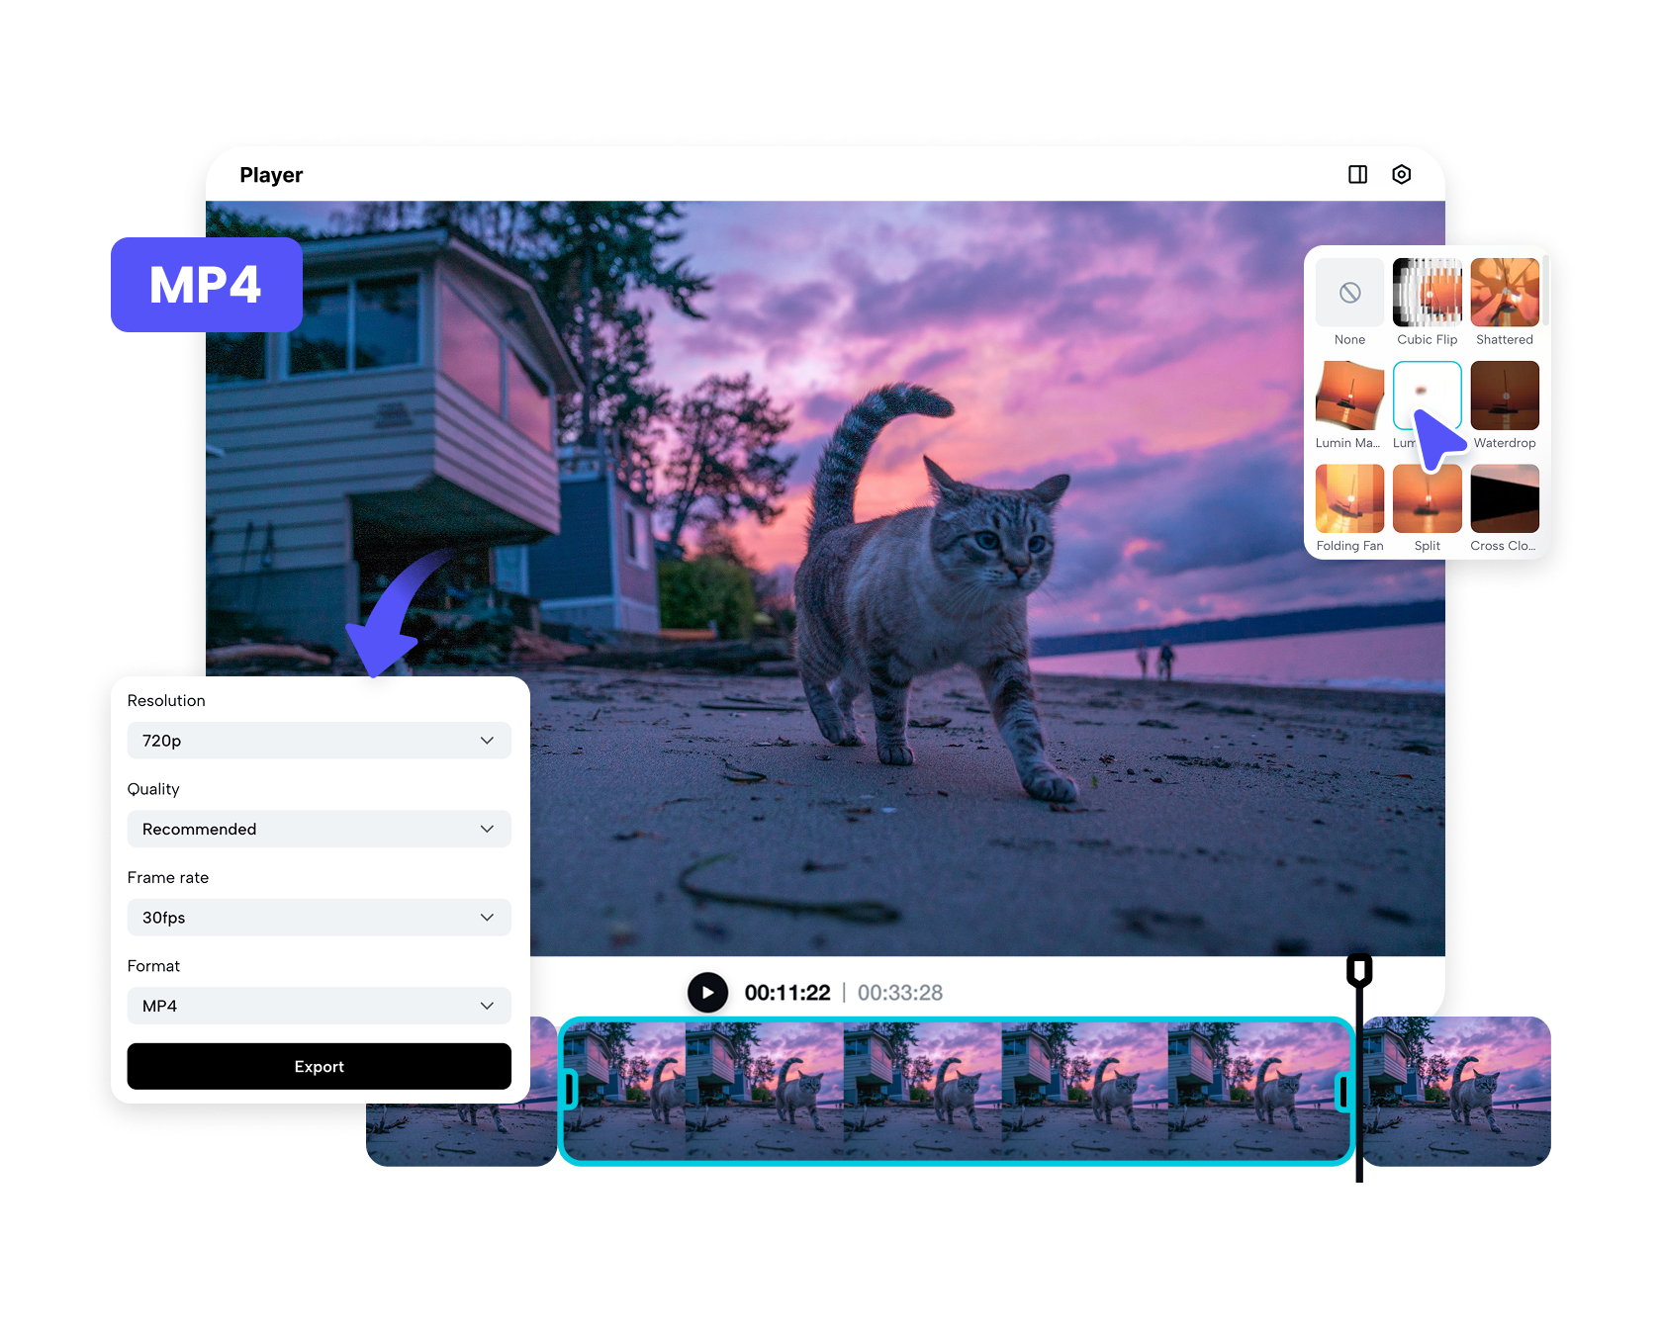
Task: Open the Resolution dropdown showing 720p
Action: coord(319,740)
